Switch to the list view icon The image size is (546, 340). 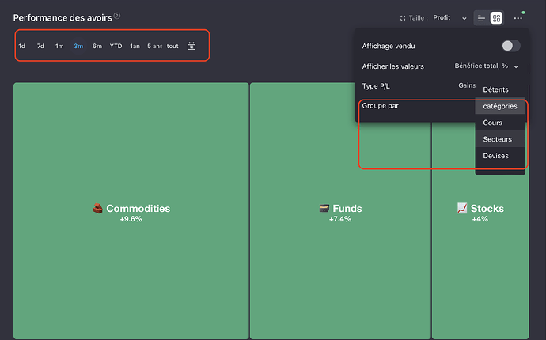pyautogui.click(x=481, y=17)
